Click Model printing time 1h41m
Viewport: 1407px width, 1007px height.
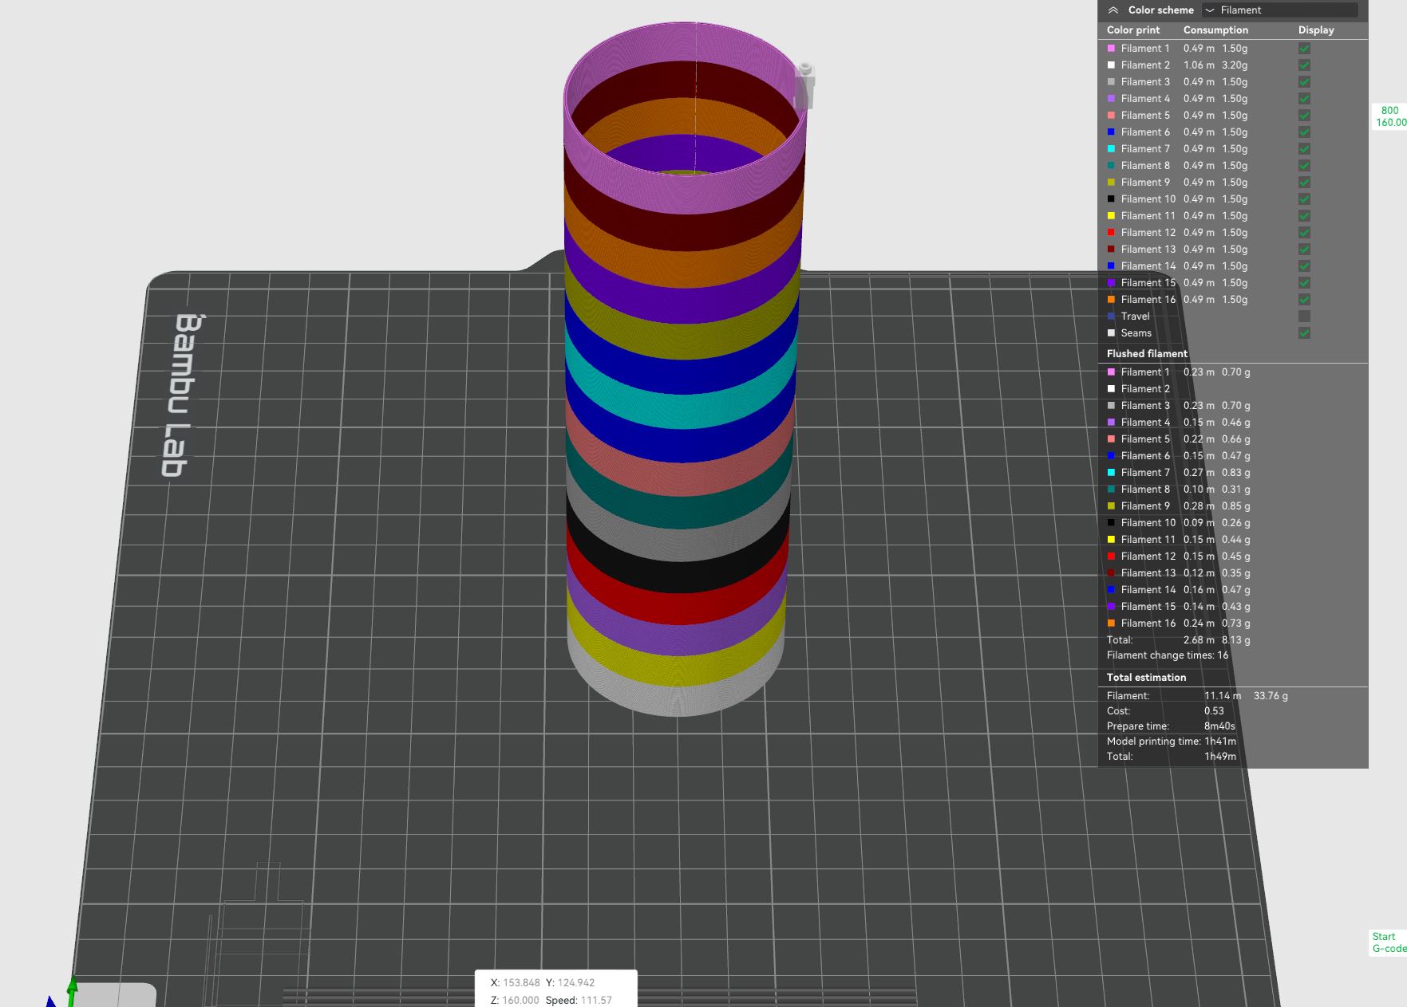tap(1220, 741)
